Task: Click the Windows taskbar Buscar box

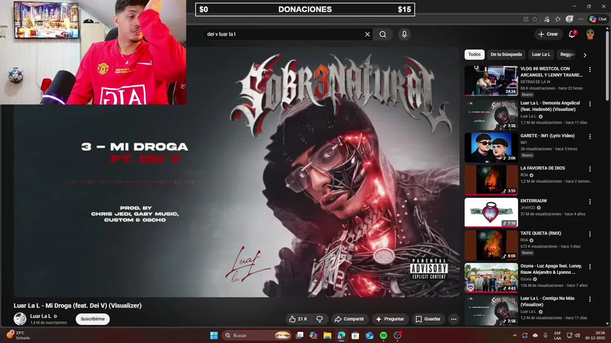Action: [257, 335]
